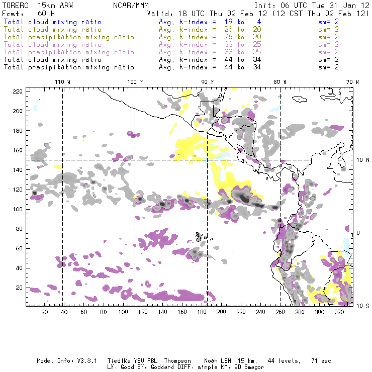
Task: Click the "Init: 06 UTC Tue 31 Jan 12" text
Action: [312, 6]
